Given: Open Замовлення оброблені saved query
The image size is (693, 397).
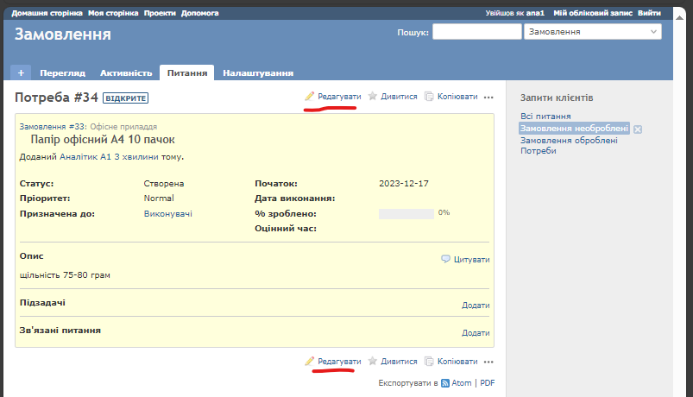Looking at the screenshot, I should [x=568, y=140].
